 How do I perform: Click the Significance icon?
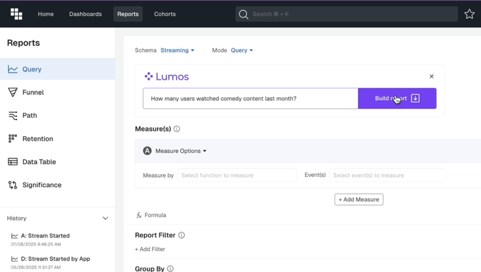13,185
